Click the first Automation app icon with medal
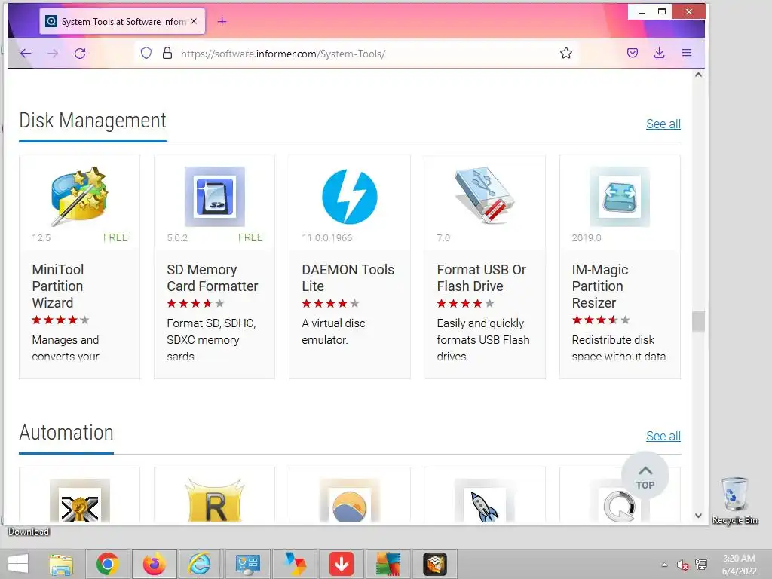The height and width of the screenshot is (579, 772). (80, 501)
